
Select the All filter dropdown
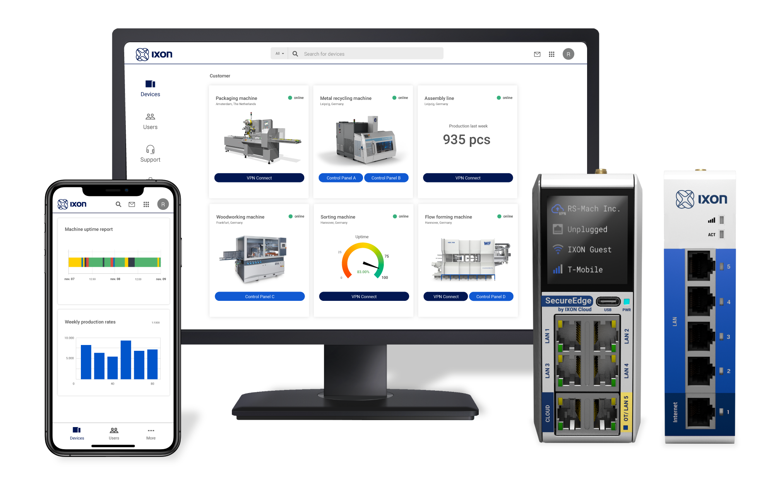tap(279, 54)
